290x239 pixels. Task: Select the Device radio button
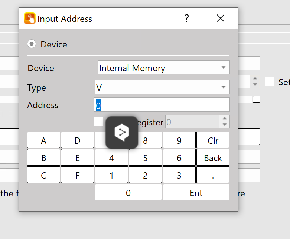point(32,44)
